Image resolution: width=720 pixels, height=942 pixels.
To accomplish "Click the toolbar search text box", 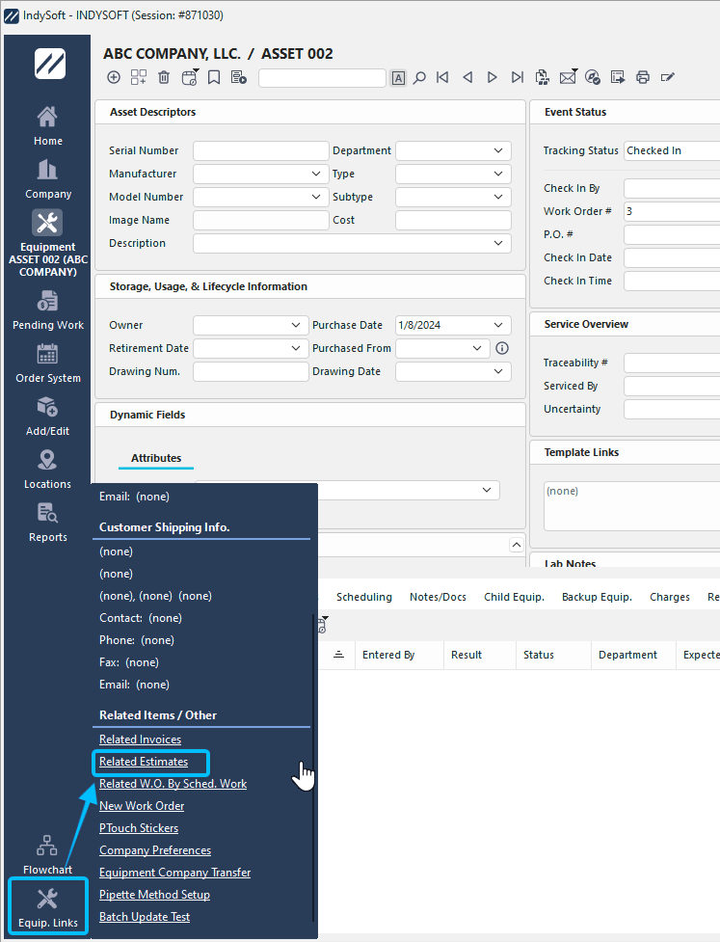I will (x=322, y=77).
